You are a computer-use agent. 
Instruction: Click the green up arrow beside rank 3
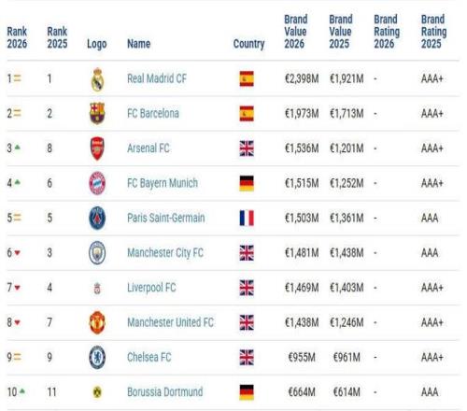(18, 148)
